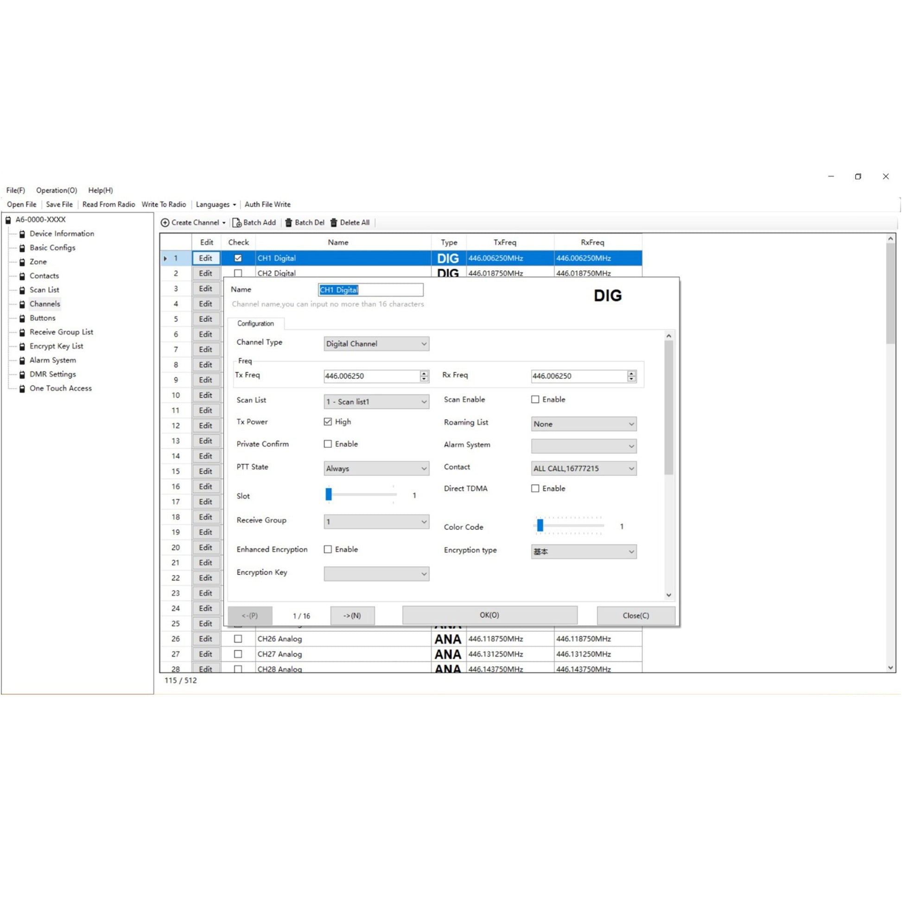Expand the Contact ALL CALL dropdown
The width and height of the screenshot is (902, 902).
[584, 468]
